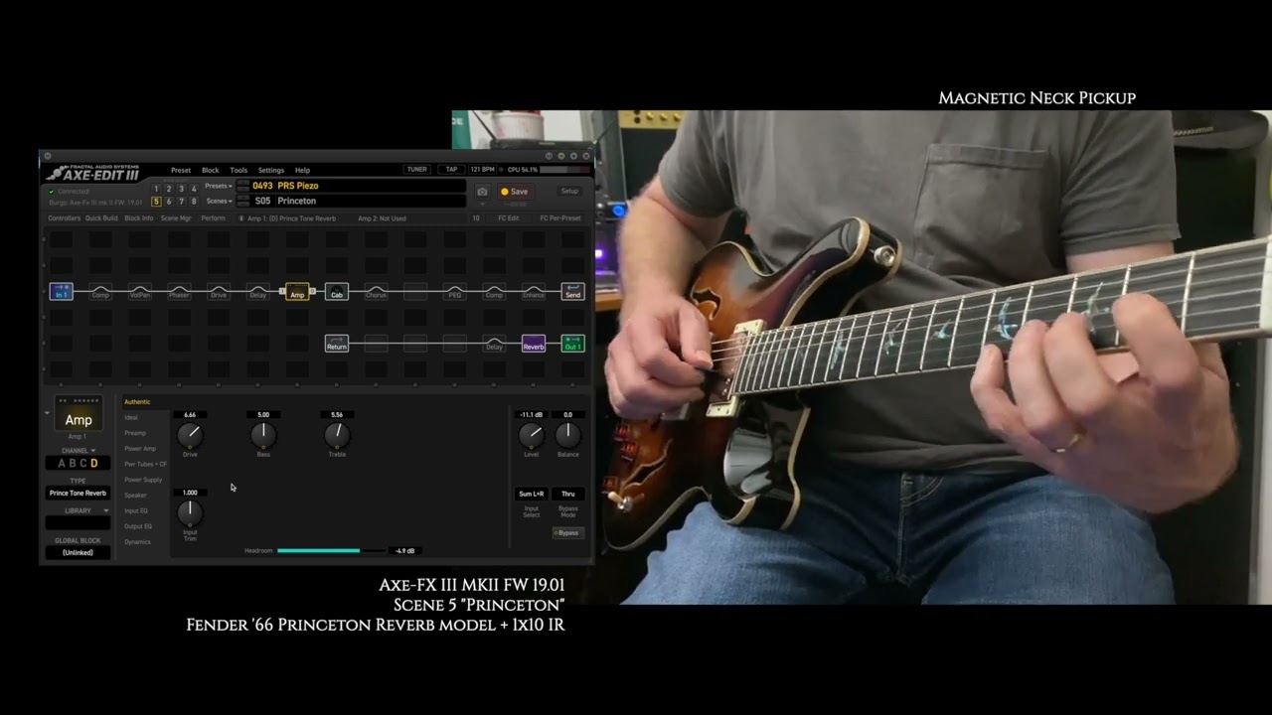Image resolution: width=1272 pixels, height=715 pixels.
Task: Open the Block menu
Action: point(211,170)
